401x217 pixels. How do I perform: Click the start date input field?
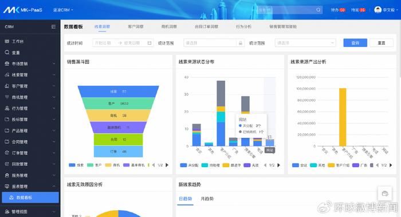click(103, 43)
